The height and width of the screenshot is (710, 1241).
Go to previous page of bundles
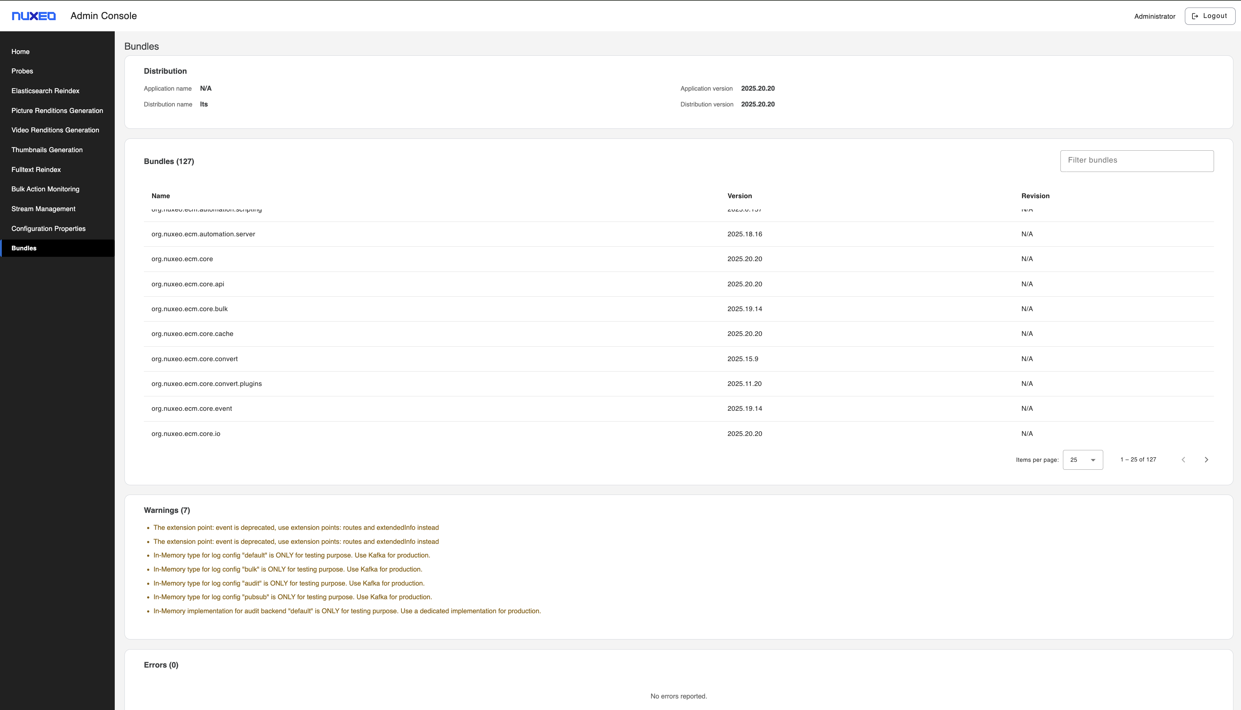(x=1183, y=460)
